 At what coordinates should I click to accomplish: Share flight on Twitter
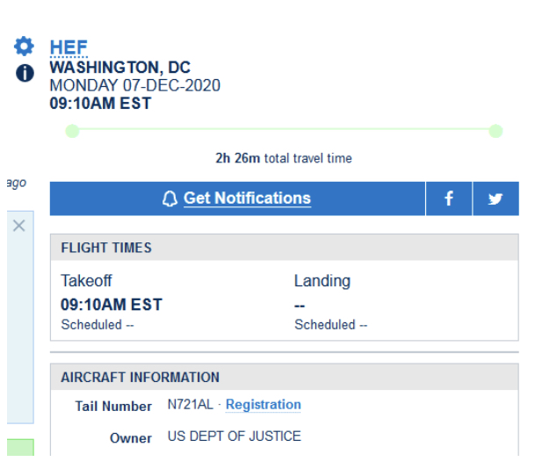(495, 198)
